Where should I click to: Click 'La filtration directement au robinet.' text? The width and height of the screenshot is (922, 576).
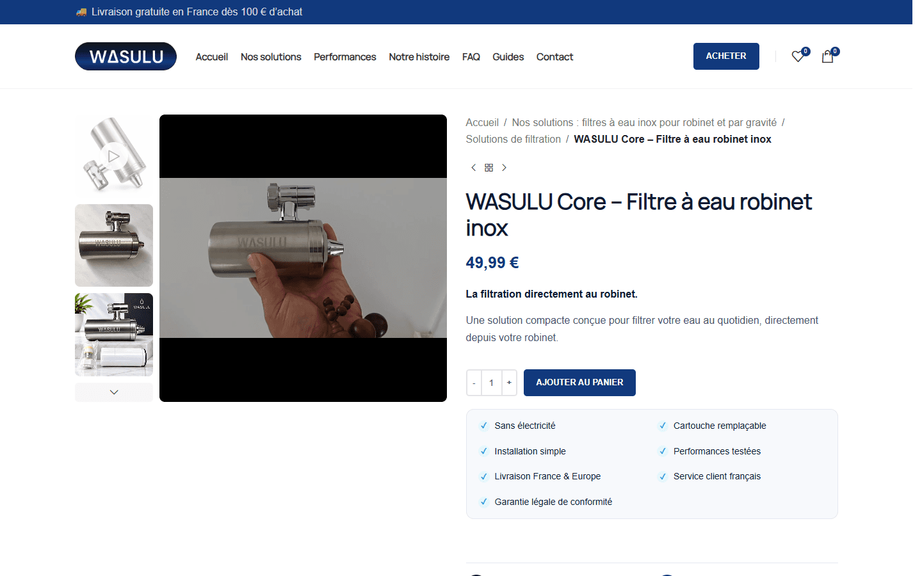(x=552, y=294)
